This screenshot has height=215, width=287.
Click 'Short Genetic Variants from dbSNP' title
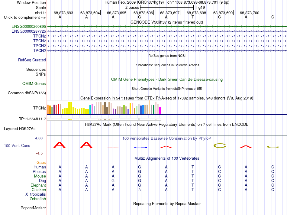167,89
